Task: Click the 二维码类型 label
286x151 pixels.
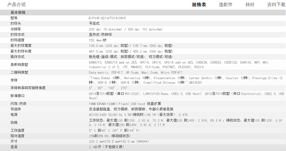Action: [x=19, y=72]
